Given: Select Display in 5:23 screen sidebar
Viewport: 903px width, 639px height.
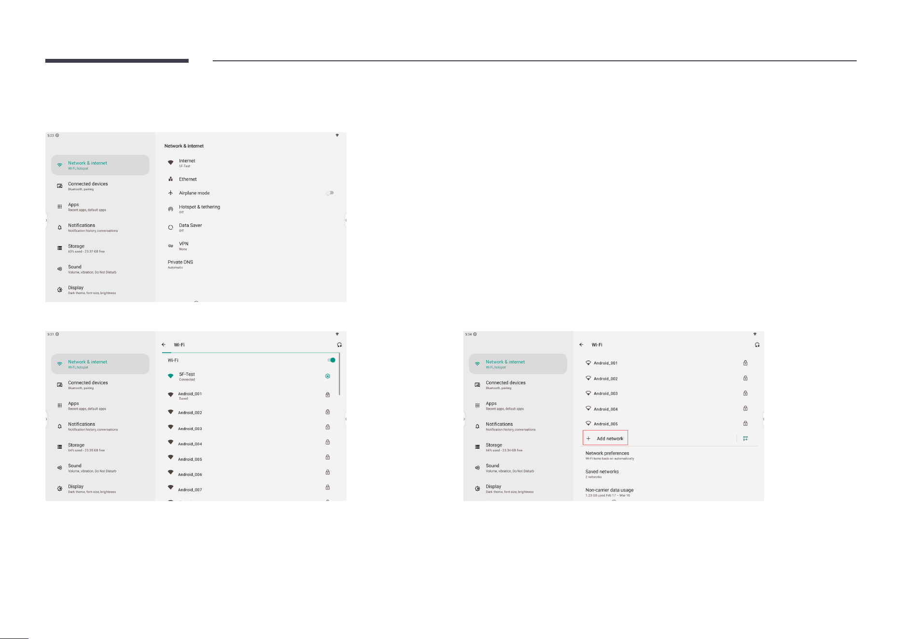Looking at the screenshot, I should coord(100,290).
